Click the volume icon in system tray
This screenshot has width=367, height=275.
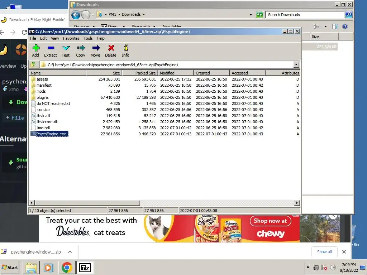click(x=333, y=267)
